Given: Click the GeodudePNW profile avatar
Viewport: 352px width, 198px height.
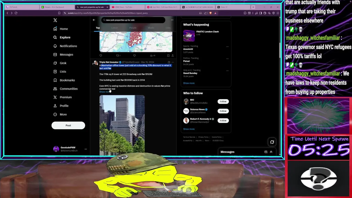Looking at the screenshot, I should click(56, 149).
